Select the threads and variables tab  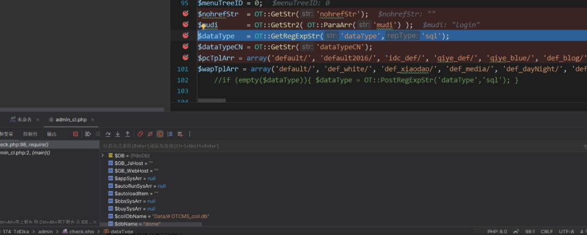point(7,134)
